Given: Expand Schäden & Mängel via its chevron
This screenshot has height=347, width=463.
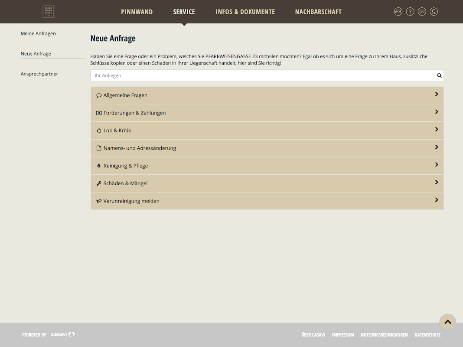Looking at the screenshot, I should pos(437,182).
